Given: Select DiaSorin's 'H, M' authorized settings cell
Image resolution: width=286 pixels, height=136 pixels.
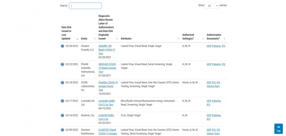Looking at the screenshot, I should coord(184,115).
